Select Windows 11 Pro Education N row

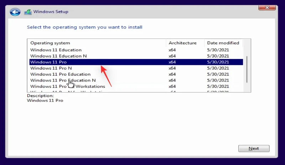(136, 80)
